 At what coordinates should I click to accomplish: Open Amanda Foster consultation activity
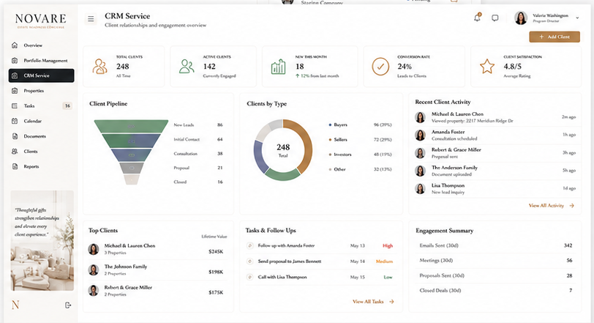tap(495, 135)
